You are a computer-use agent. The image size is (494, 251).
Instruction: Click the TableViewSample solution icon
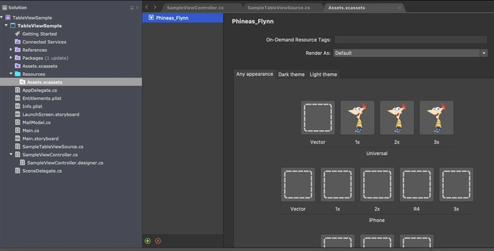click(x=8, y=17)
